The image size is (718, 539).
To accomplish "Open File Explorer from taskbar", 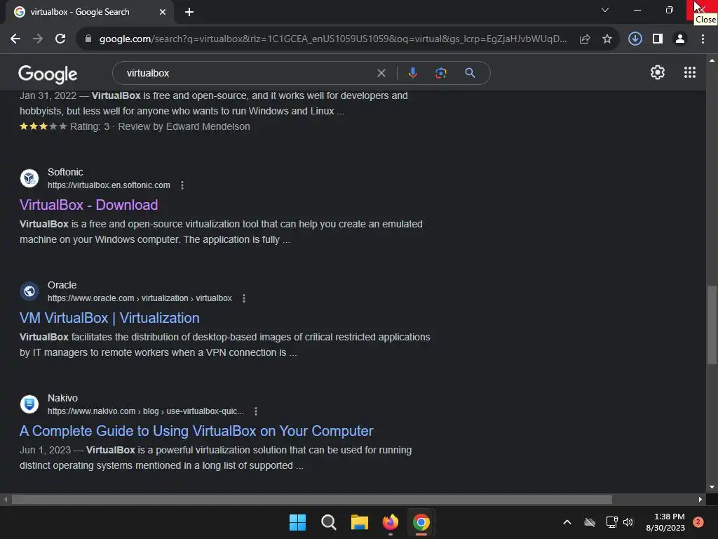I will (x=360, y=522).
